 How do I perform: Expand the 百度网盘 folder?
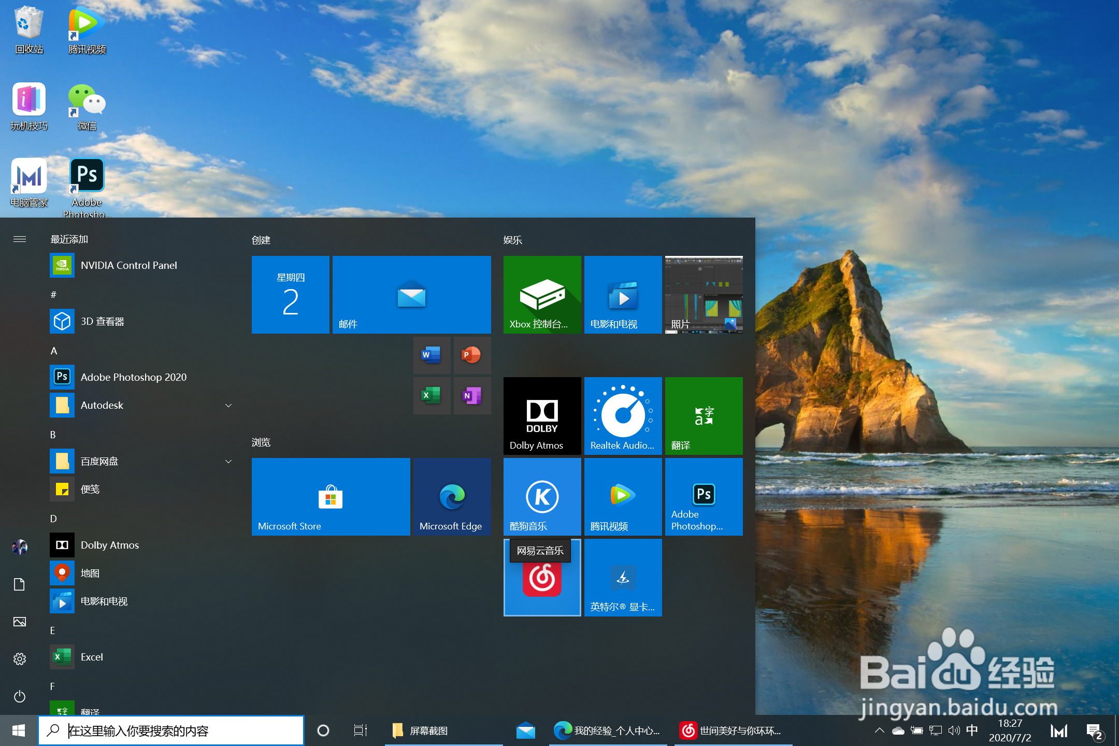pos(228,461)
